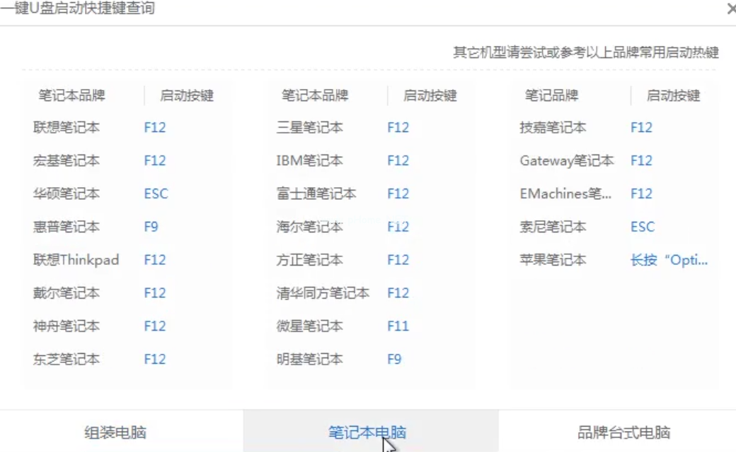
Task: Click F12 hotkey next to 联想笔记本
Action: pos(154,128)
